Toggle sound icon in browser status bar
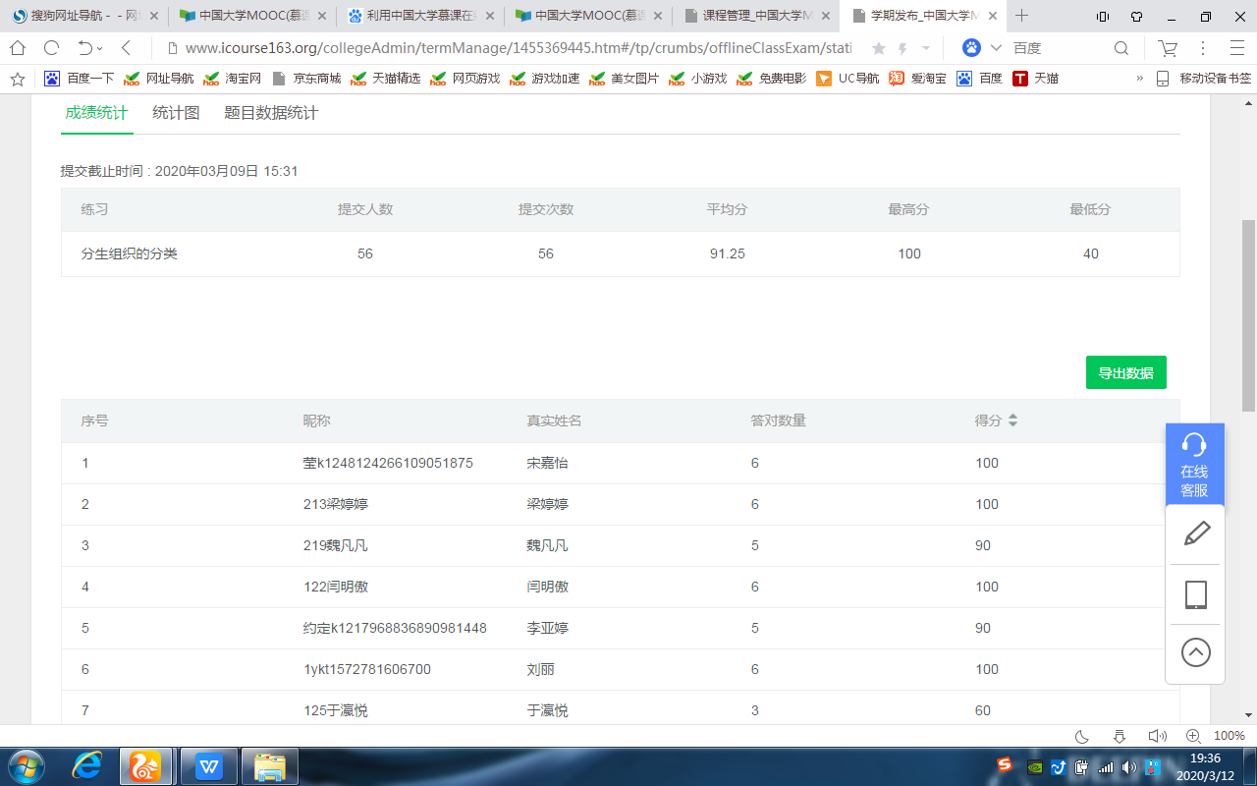 [1157, 736]
